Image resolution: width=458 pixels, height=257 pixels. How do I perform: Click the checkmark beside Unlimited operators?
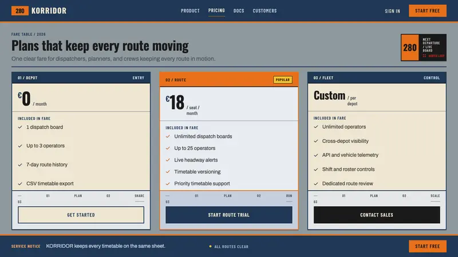coord(316,127)
